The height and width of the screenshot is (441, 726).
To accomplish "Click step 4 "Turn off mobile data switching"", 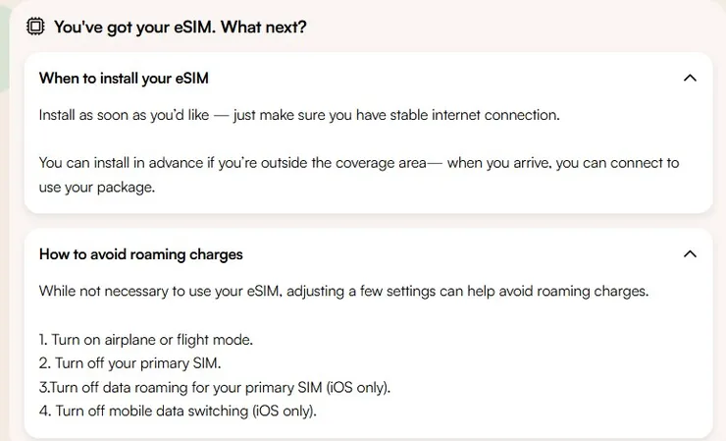I will [x=178, y=411].
